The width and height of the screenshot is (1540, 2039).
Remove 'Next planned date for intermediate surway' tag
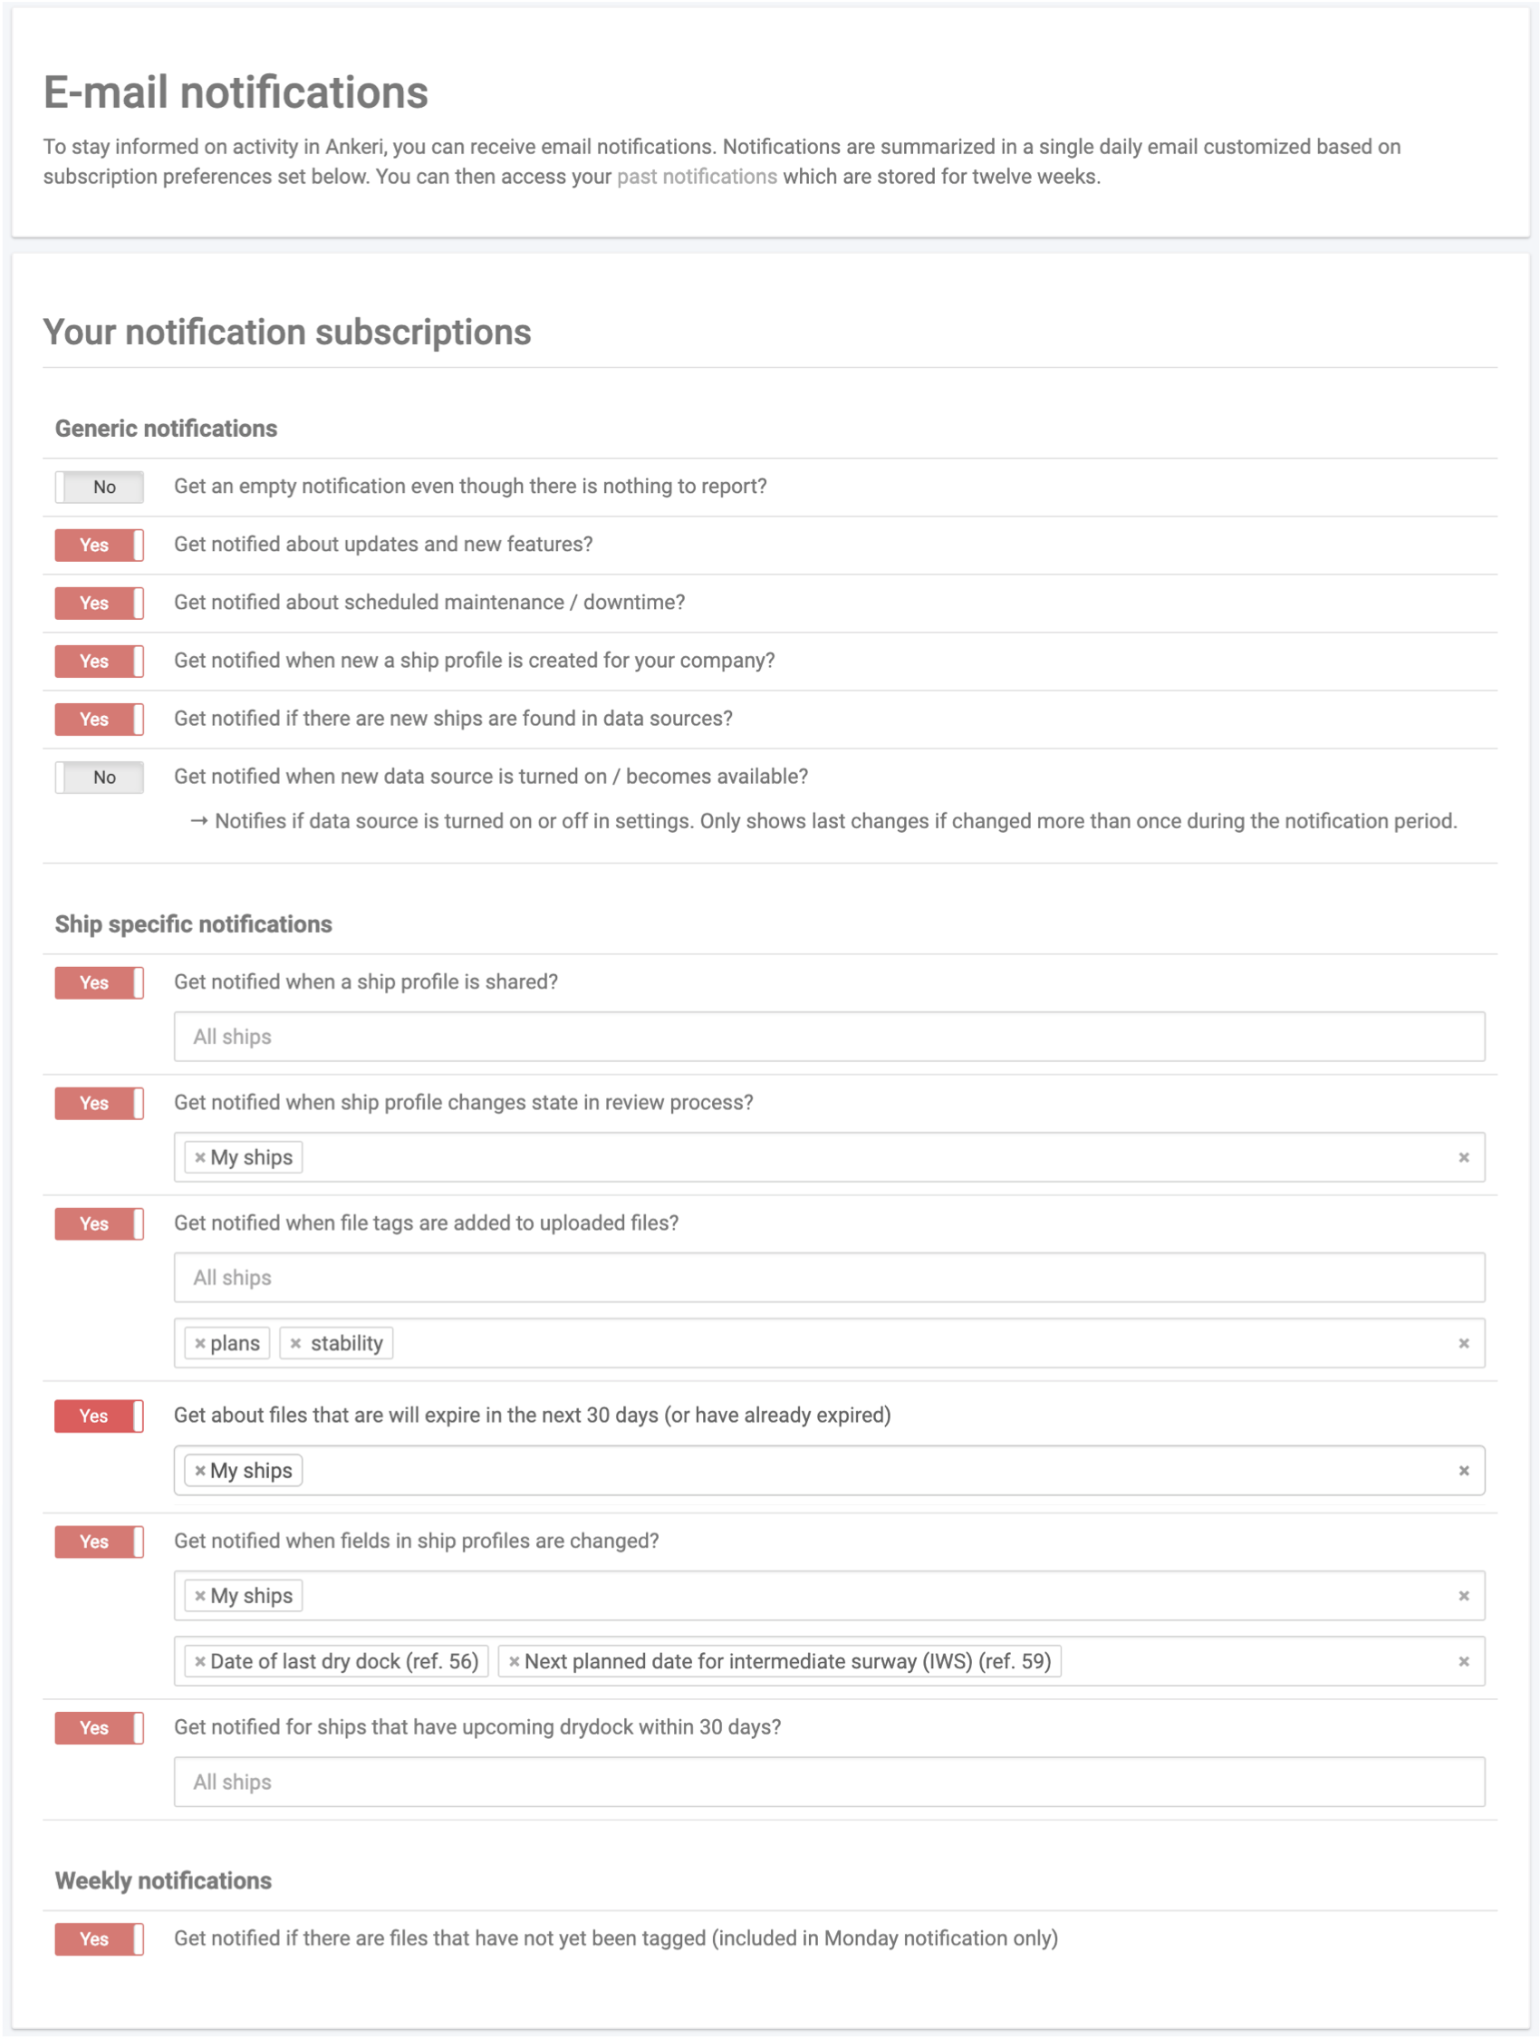pyautogui.click(x=515, y=1662)
